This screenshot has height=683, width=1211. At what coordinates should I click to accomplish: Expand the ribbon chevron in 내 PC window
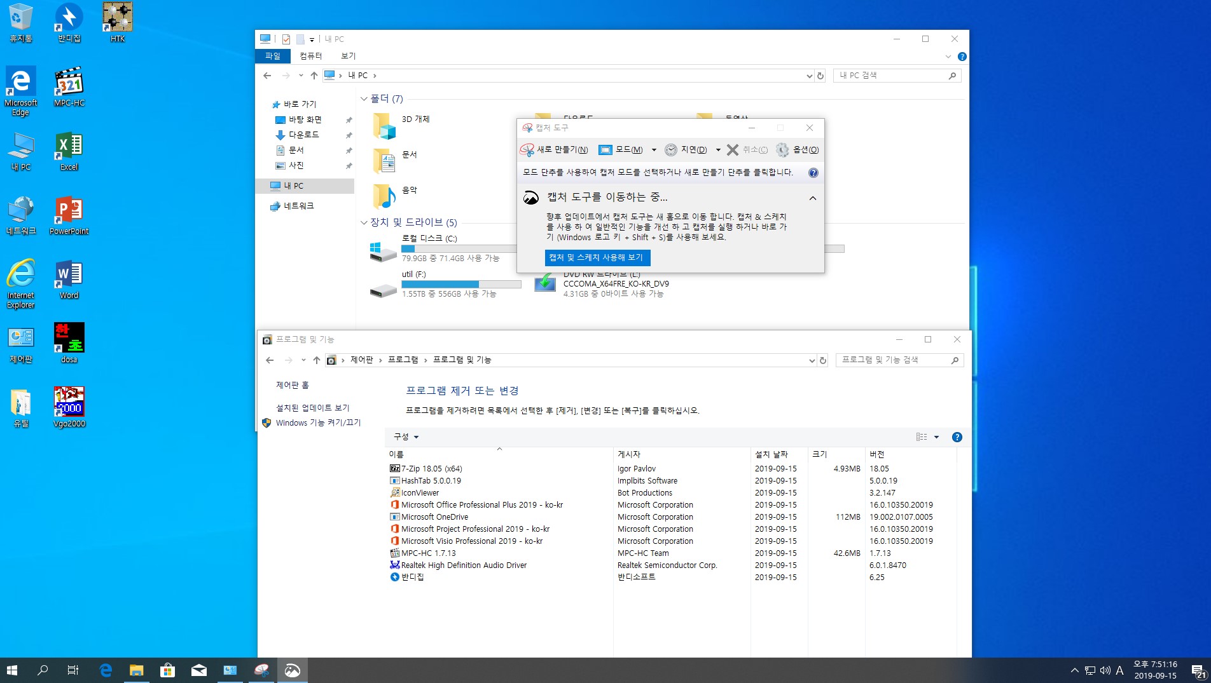coord(948,57)
